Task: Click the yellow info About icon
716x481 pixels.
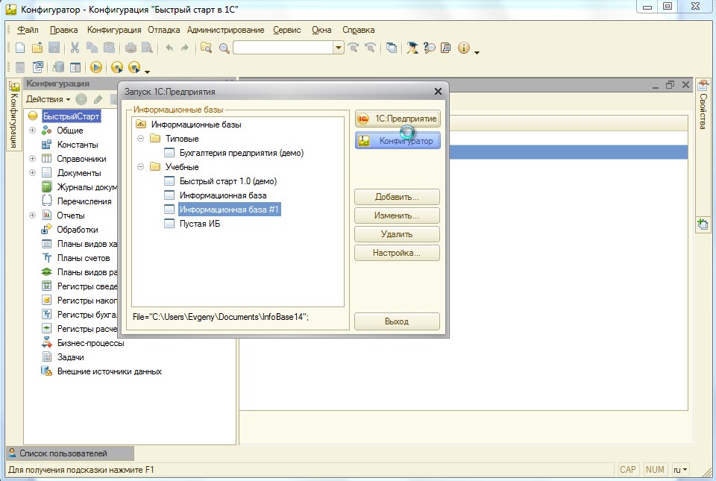Action: 463,48
